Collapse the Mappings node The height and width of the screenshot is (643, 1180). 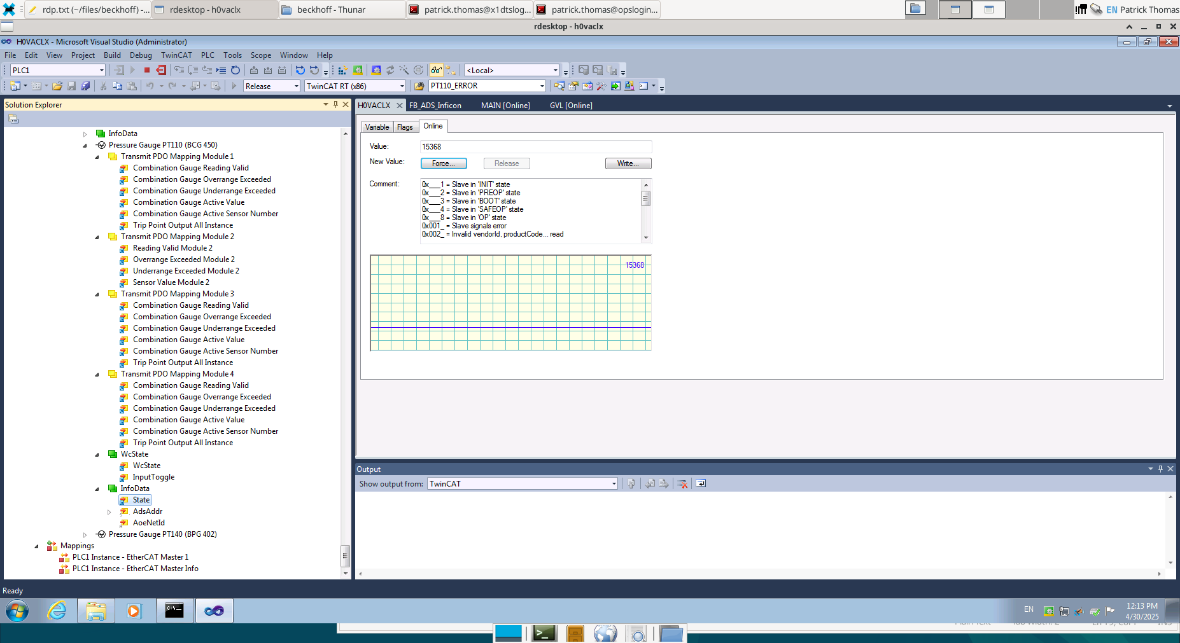coord(37,546)
